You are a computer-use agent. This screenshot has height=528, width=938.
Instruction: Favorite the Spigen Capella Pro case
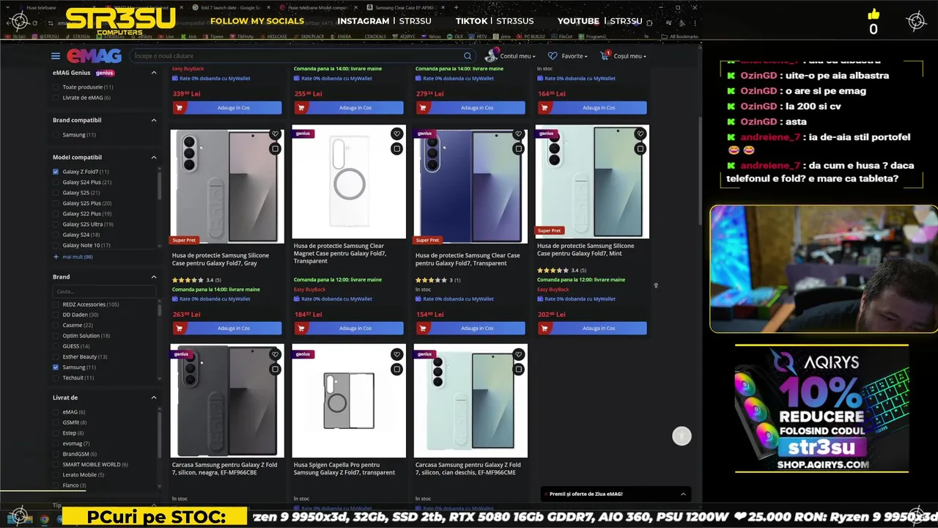pyautogui.click(x=396, y=354)
